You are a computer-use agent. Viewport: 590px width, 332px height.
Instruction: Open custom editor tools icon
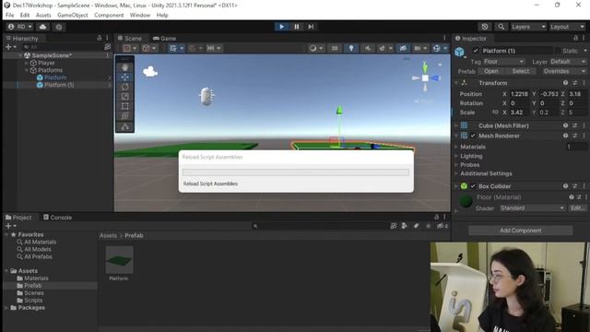tap(125, 127)
